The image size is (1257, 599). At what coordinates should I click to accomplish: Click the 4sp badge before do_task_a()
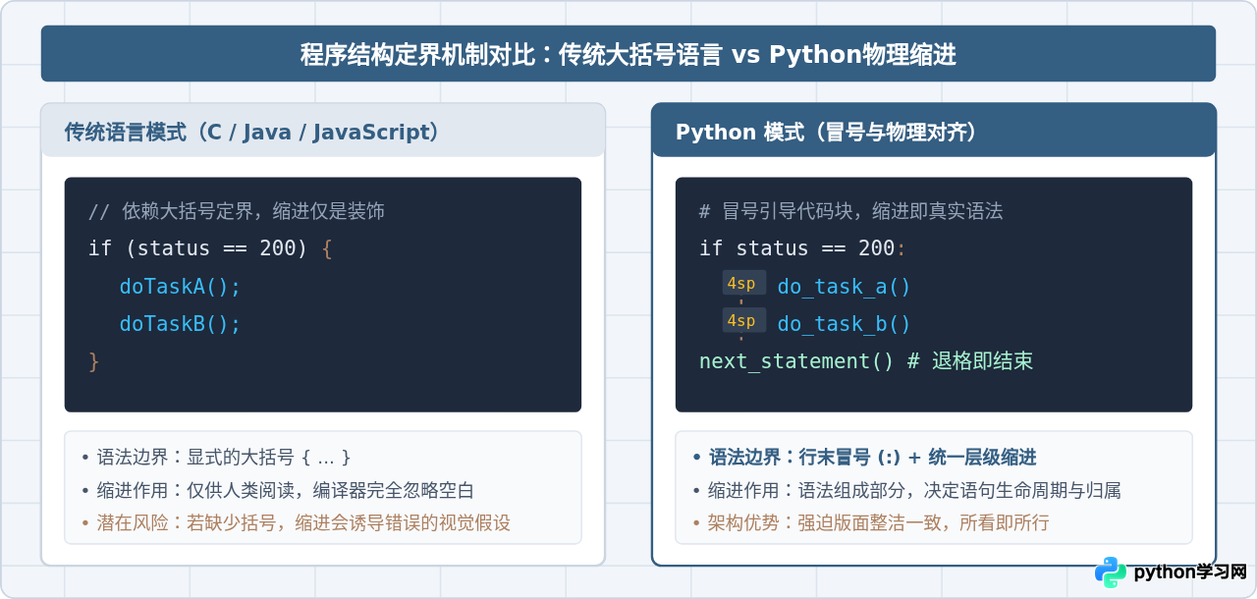[743, 283]
